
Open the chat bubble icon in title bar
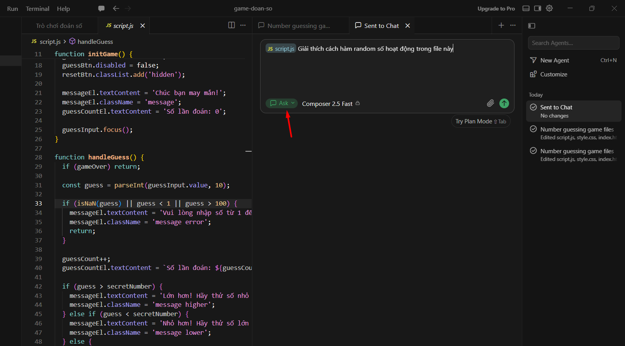101,9
